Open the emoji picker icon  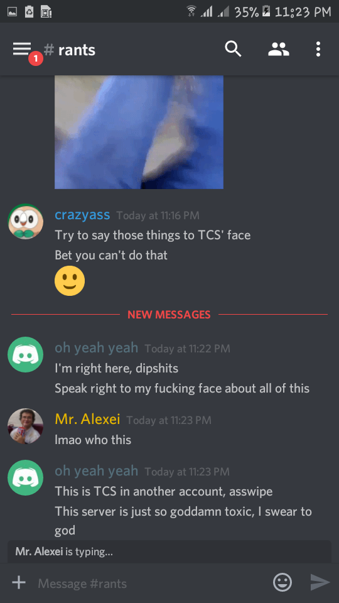(282, 582)
